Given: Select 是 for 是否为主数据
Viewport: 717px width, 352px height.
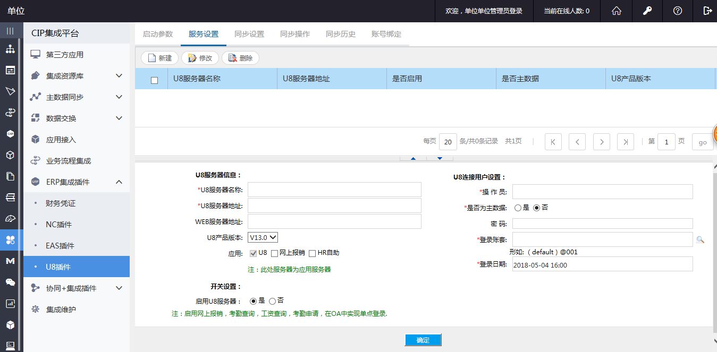Looking at the screenshot, I should click(x=518, y=208).
